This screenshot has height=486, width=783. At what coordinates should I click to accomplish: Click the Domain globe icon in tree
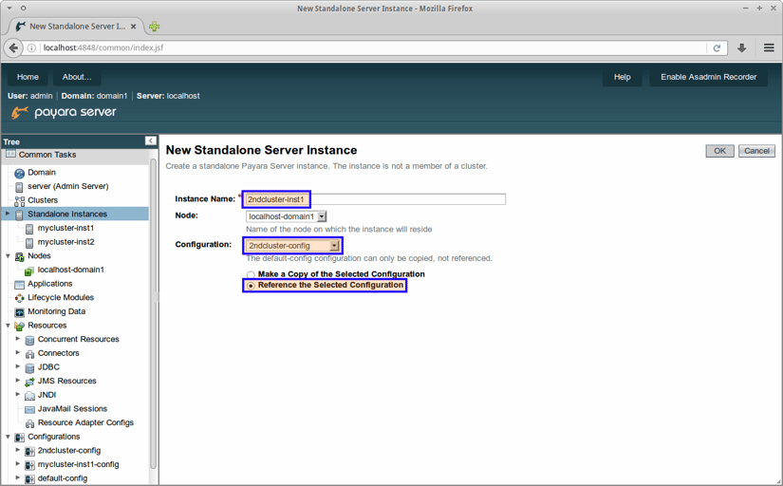20,174
